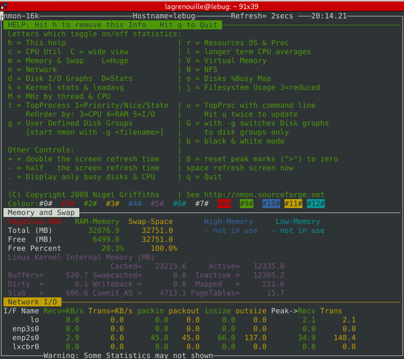This screenshot has width=404, height=359.
Task: Click the red #8# colour swatch
Action: [224, 204]
